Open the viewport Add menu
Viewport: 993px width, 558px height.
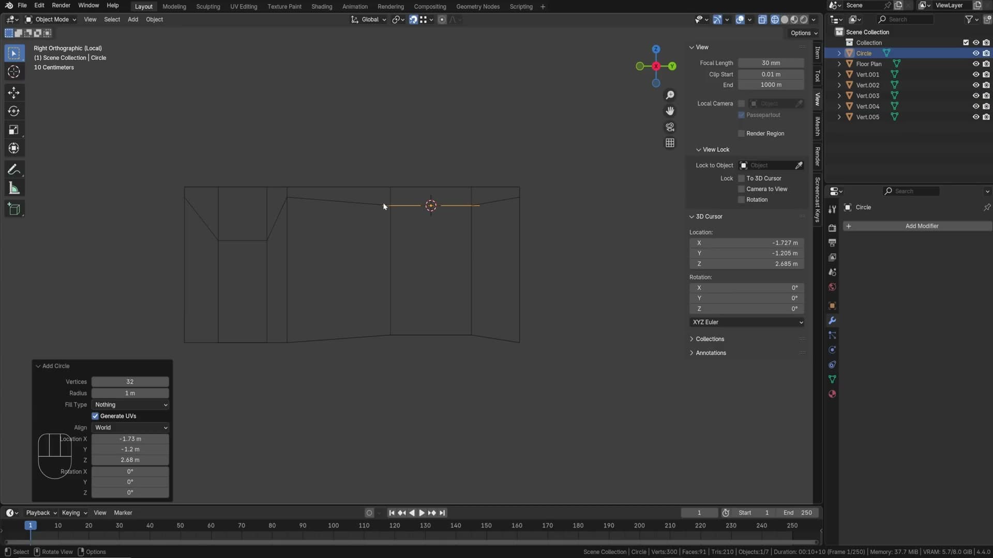(133, 20)
